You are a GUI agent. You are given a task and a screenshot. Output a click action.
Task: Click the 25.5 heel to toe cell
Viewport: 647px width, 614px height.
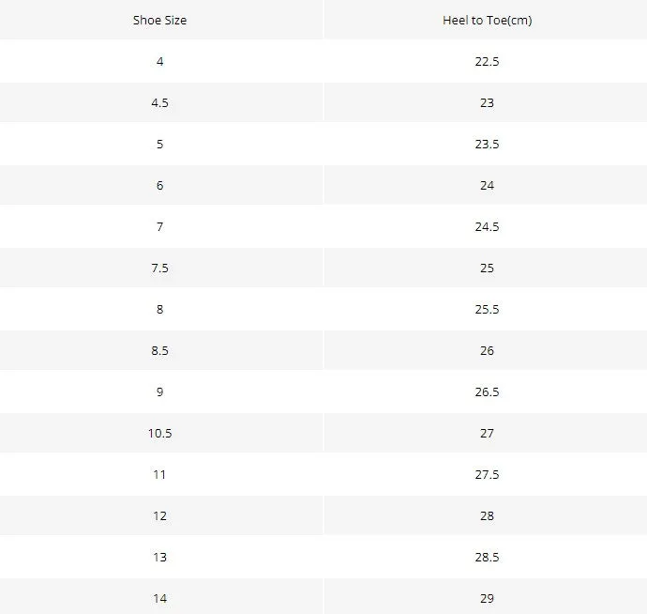point(487,310)
